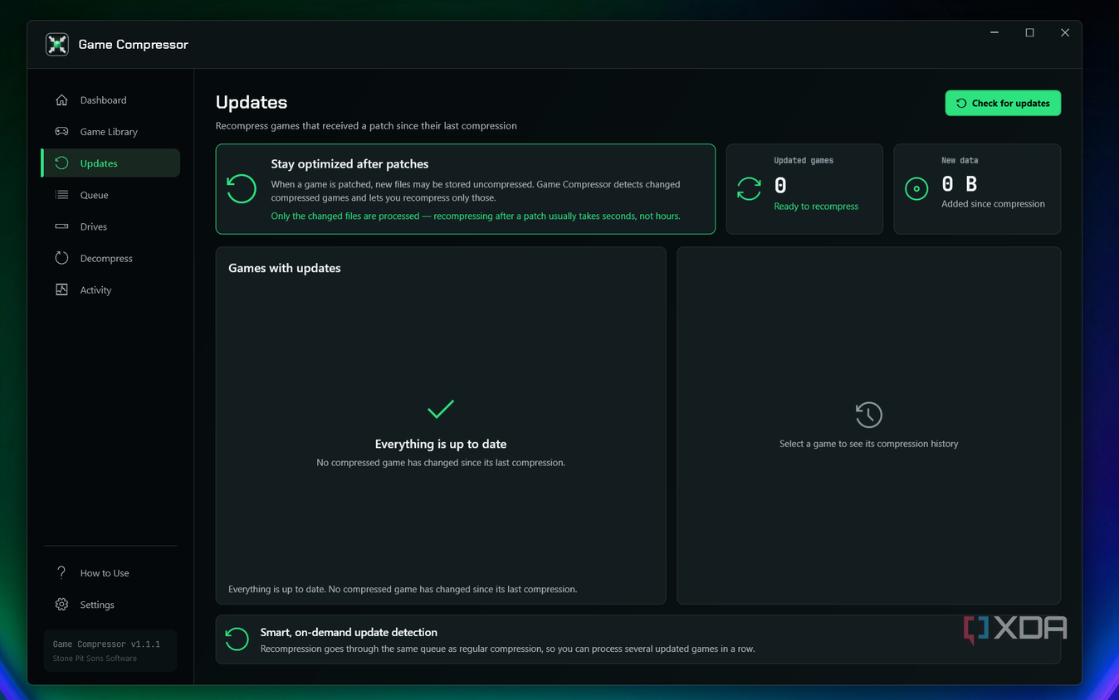Click the compression history clock icon

click(x=868, y=415)
